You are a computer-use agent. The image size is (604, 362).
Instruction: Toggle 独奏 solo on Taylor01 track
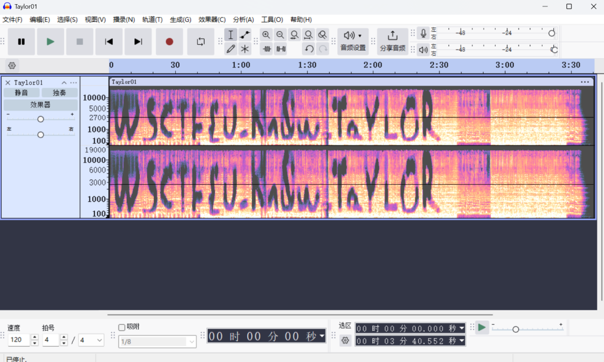pyautogui.click(x=60, y=92)
